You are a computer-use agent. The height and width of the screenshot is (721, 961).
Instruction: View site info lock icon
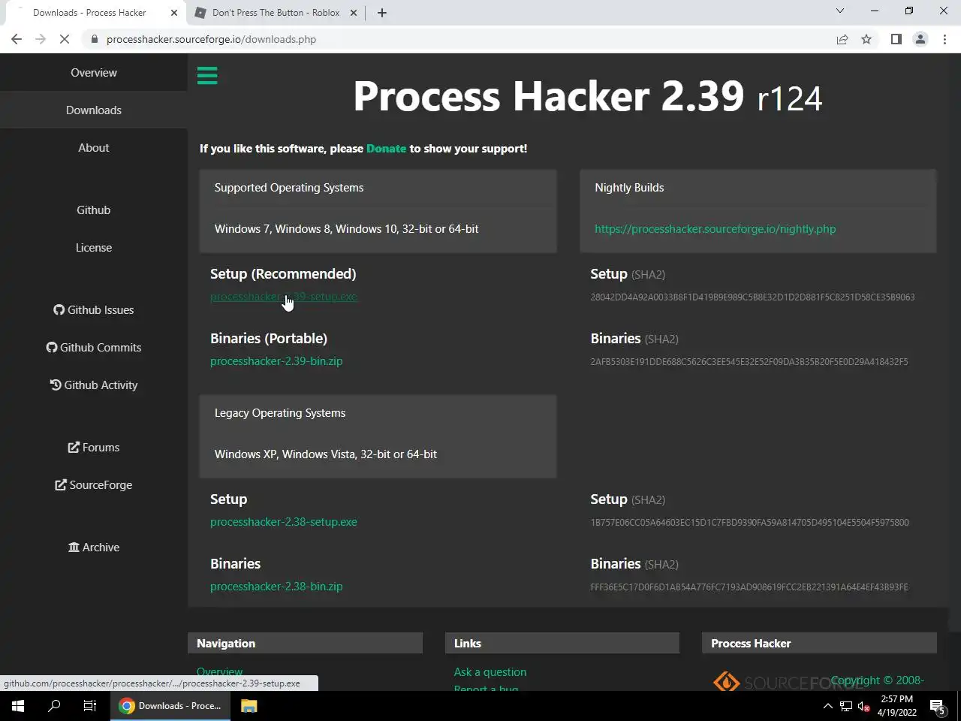pyautogui.click(x=95, y=39)
